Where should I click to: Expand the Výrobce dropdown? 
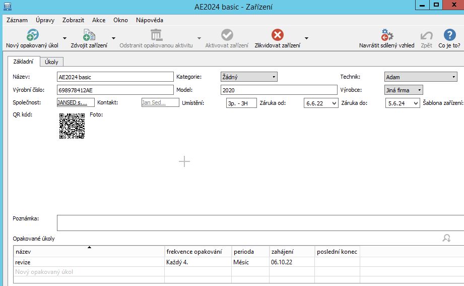(419, 90)
